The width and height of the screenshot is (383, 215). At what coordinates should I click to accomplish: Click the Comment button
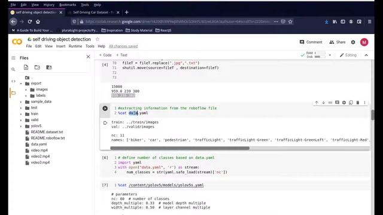point(311,42)
